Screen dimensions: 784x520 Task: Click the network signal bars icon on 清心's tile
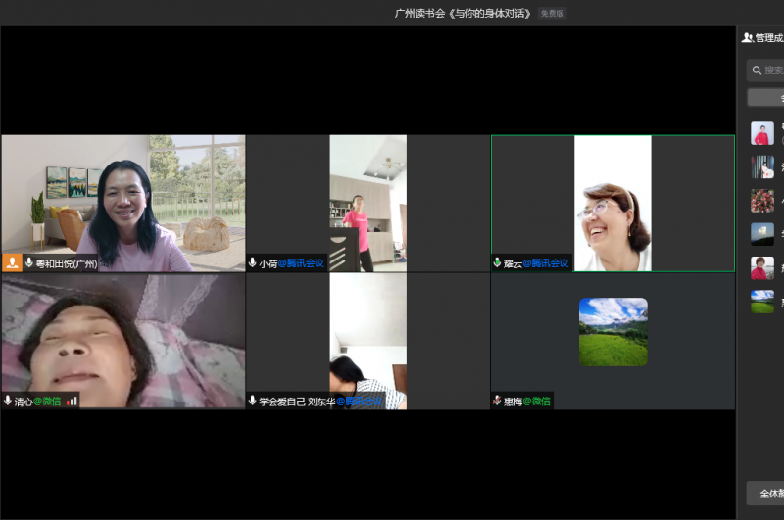pos(72,401)
